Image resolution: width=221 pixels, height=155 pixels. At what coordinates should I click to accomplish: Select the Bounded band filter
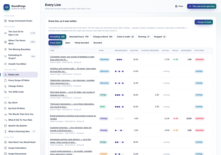pos(98,43)
